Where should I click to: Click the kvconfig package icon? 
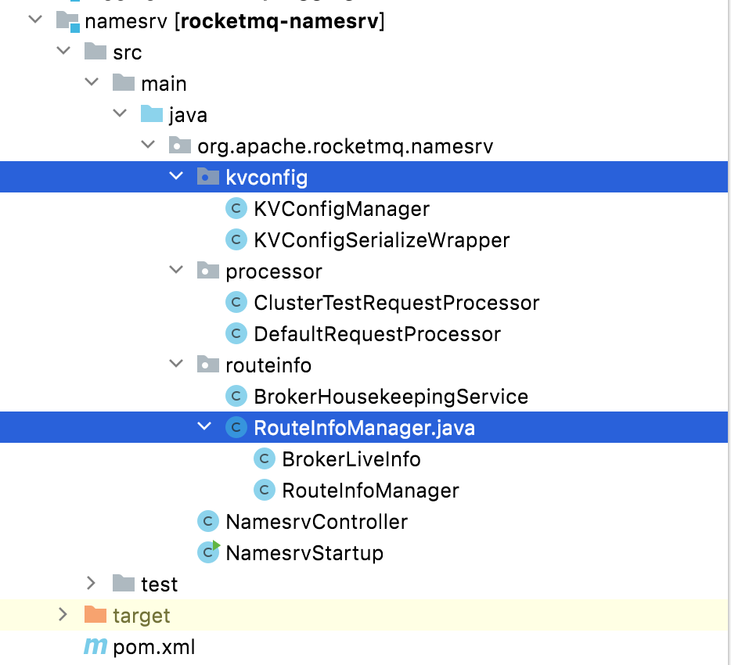[x=208, y=177]
